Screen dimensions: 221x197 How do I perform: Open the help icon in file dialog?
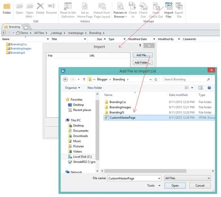point(209,88)
